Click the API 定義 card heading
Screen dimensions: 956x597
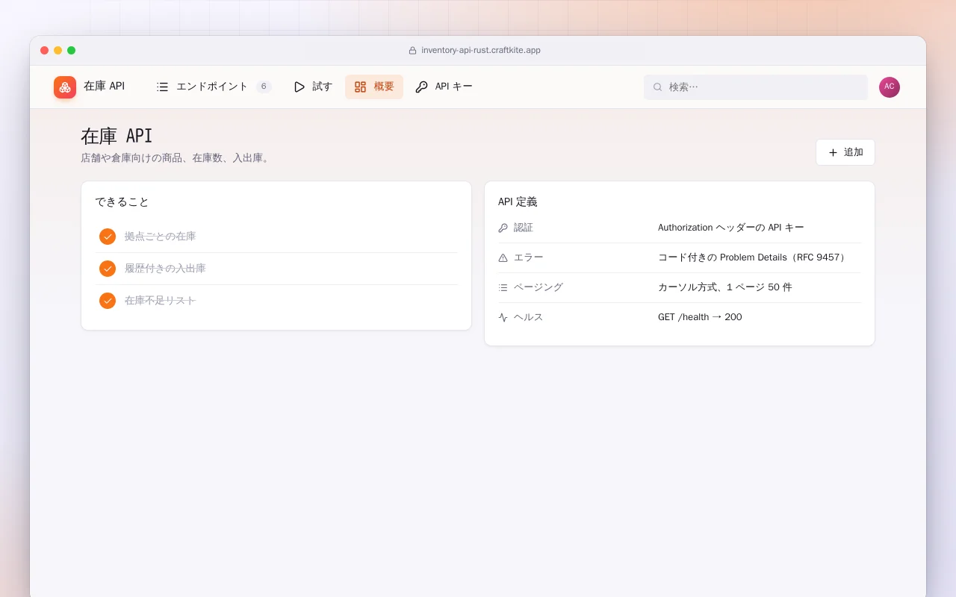518,202
